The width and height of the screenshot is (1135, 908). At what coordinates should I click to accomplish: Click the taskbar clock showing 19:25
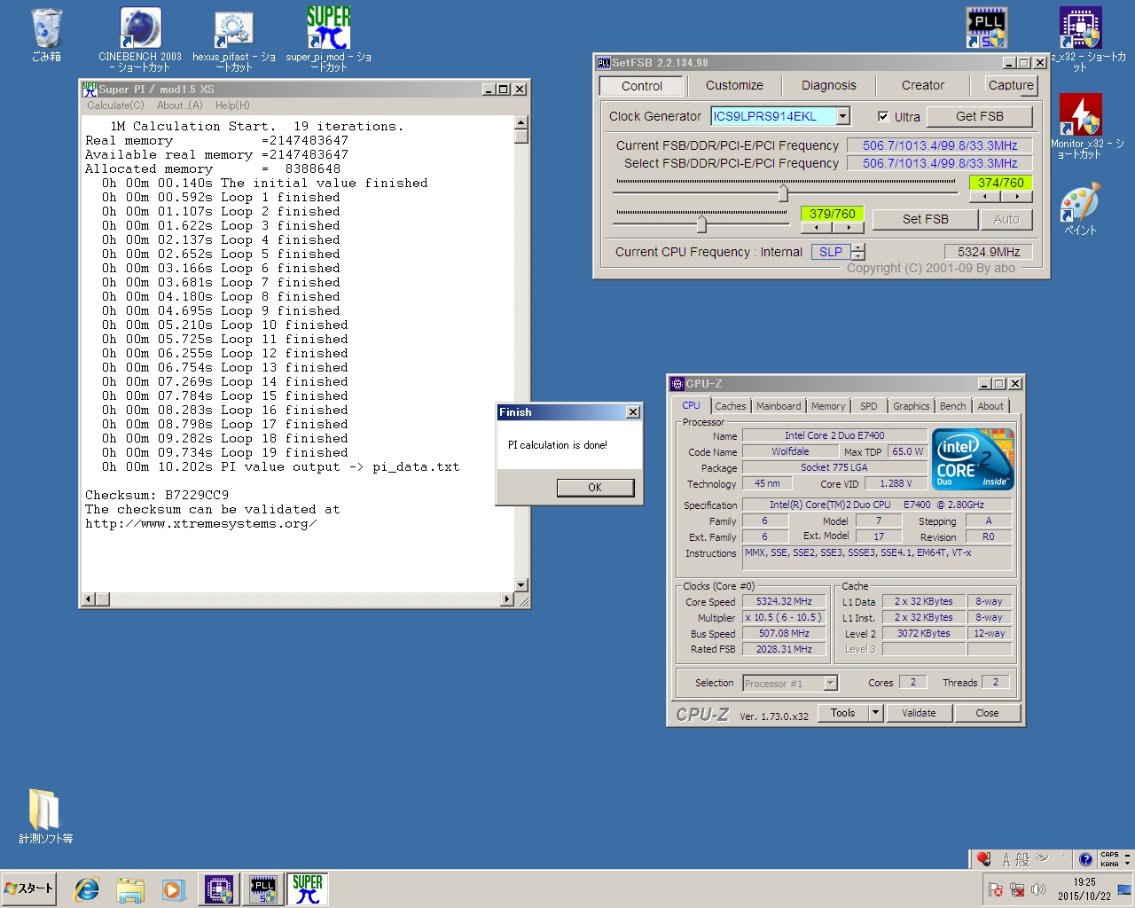click(x=1084, y=889)
